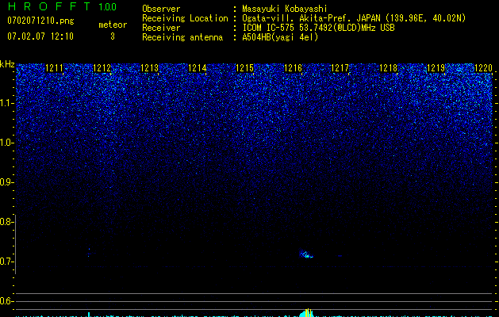Select antenna value A504HB(yagi 4el)
The height and width of the screenshot is (317, 499).
[280, 37]
